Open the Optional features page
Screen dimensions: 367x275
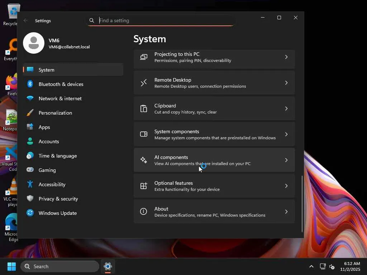tap(214, 186)
